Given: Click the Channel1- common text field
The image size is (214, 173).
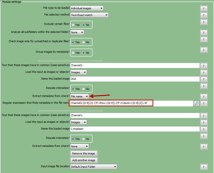Looking at the screenshot, I should tap(135, 115).
